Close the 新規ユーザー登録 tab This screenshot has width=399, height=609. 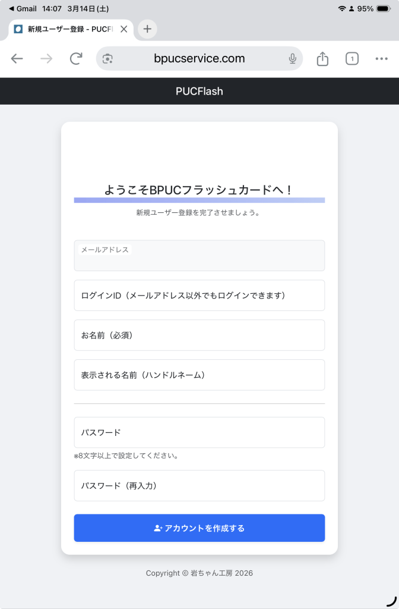pyautogui.click(x=123, y=29)
